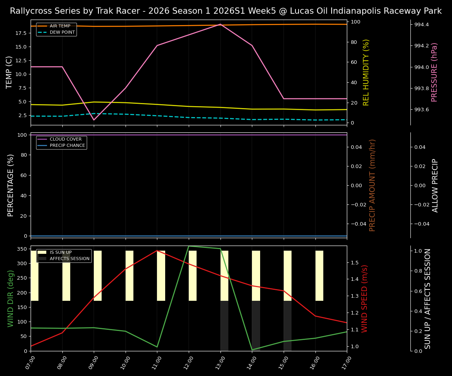Expand the middle precipitation panel legend
The image size is (452, 376).
point(62,142)
